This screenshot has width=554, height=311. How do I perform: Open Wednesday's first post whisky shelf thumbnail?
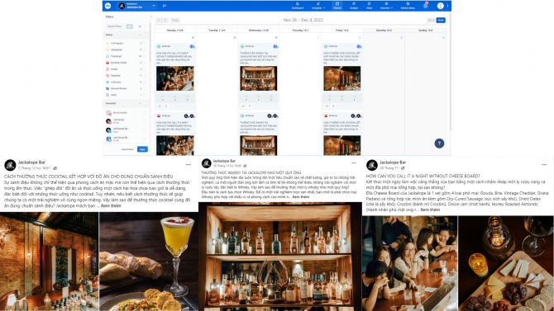pos(259,78)
